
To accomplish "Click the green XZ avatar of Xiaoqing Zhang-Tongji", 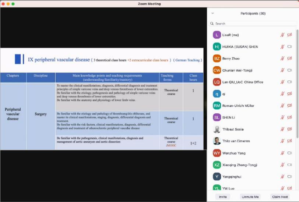I will [x=217, y=165].
